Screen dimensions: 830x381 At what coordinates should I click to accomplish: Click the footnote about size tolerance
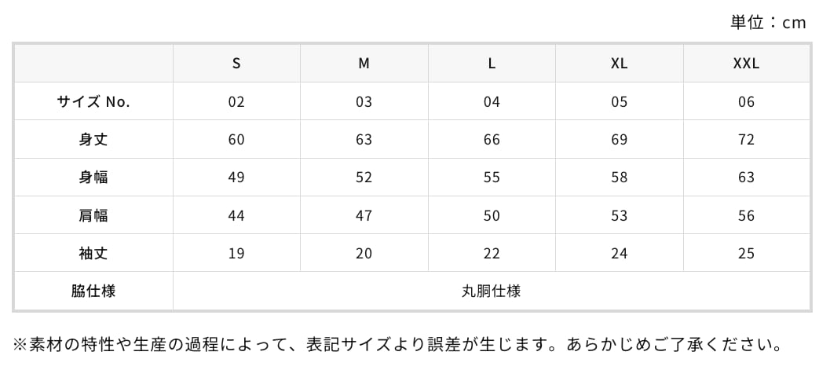[397, 345]
